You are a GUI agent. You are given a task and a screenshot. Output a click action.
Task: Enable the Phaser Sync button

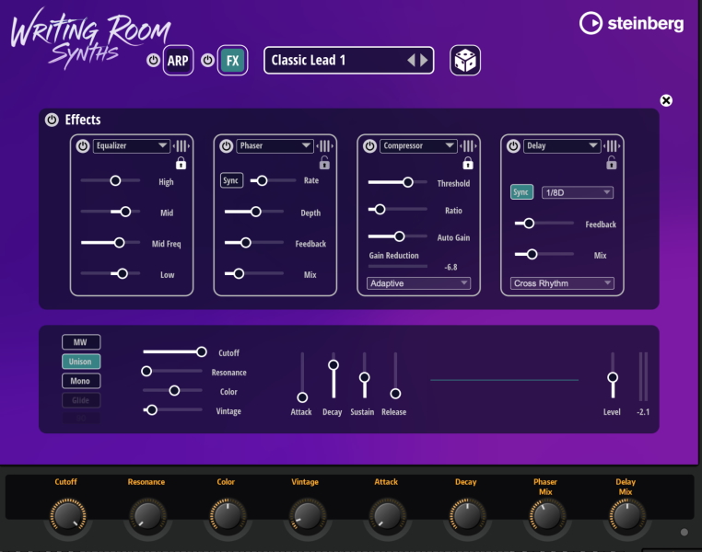pyautogui.click(x=231, y=180)
